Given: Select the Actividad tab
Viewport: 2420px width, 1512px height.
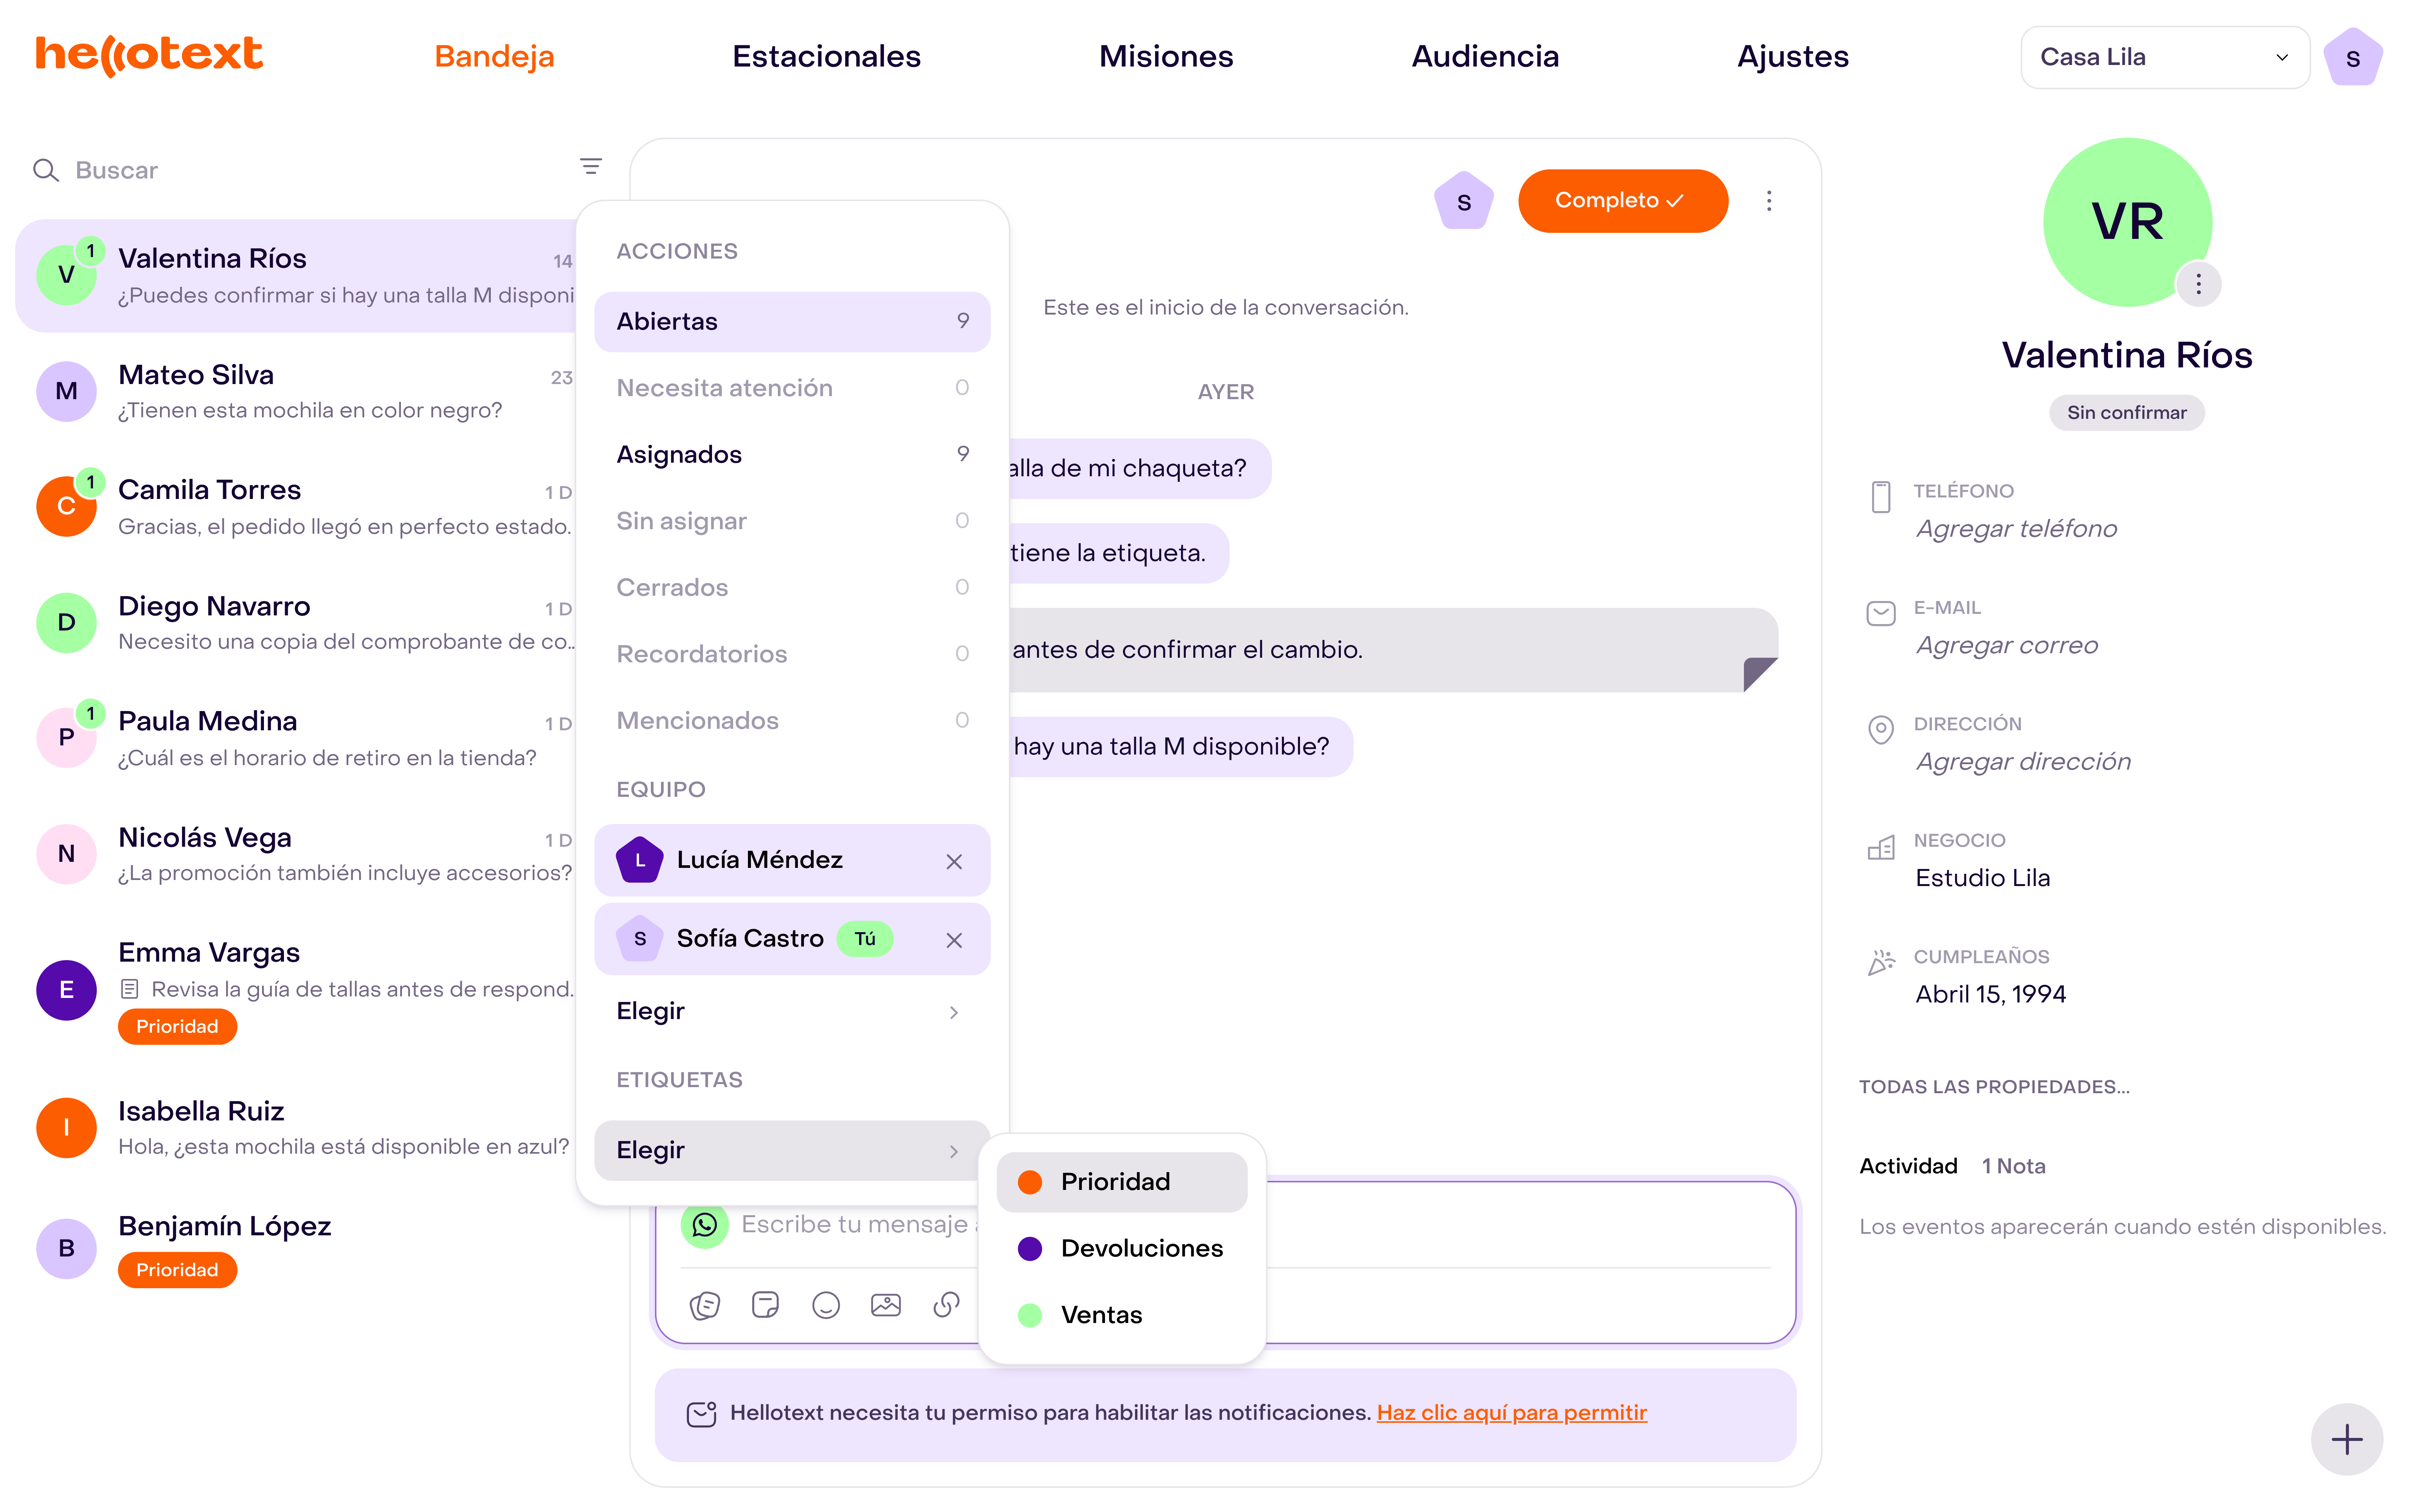Looking at the screenshot, I should point(1908,1167).
